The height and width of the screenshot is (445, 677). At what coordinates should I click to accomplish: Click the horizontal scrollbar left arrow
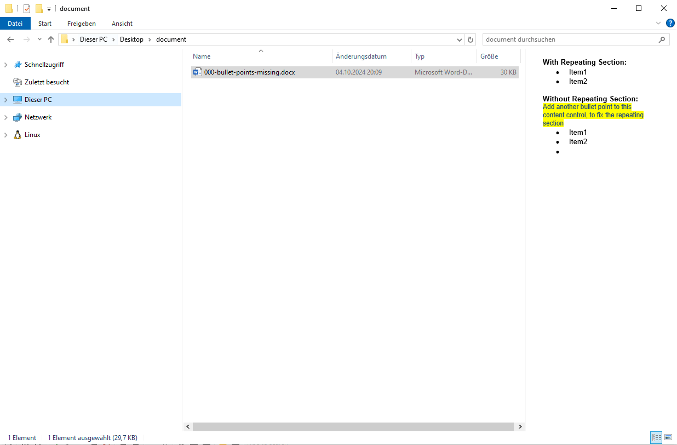pyautogui.click(x=188, y=426)
